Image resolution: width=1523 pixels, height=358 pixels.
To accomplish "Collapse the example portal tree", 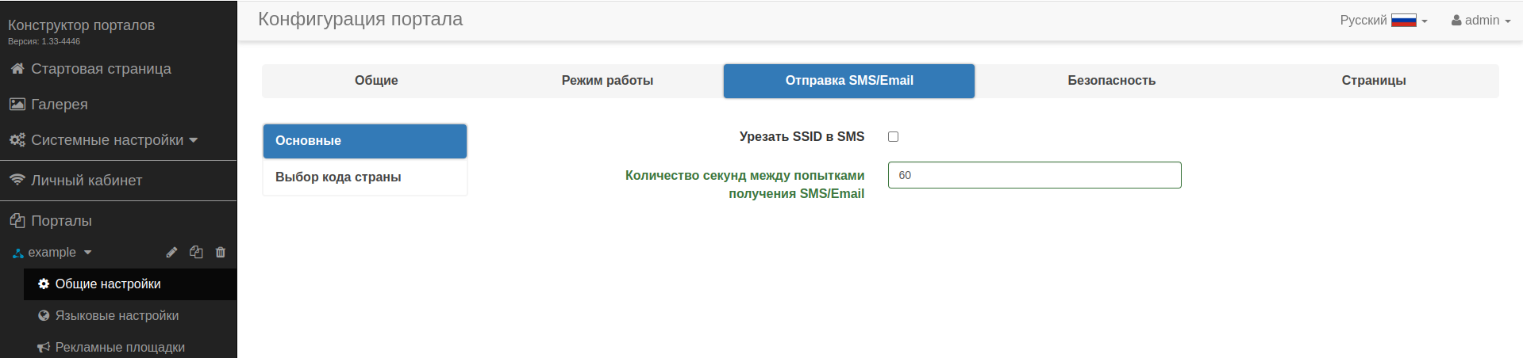I will coord(87,253).
